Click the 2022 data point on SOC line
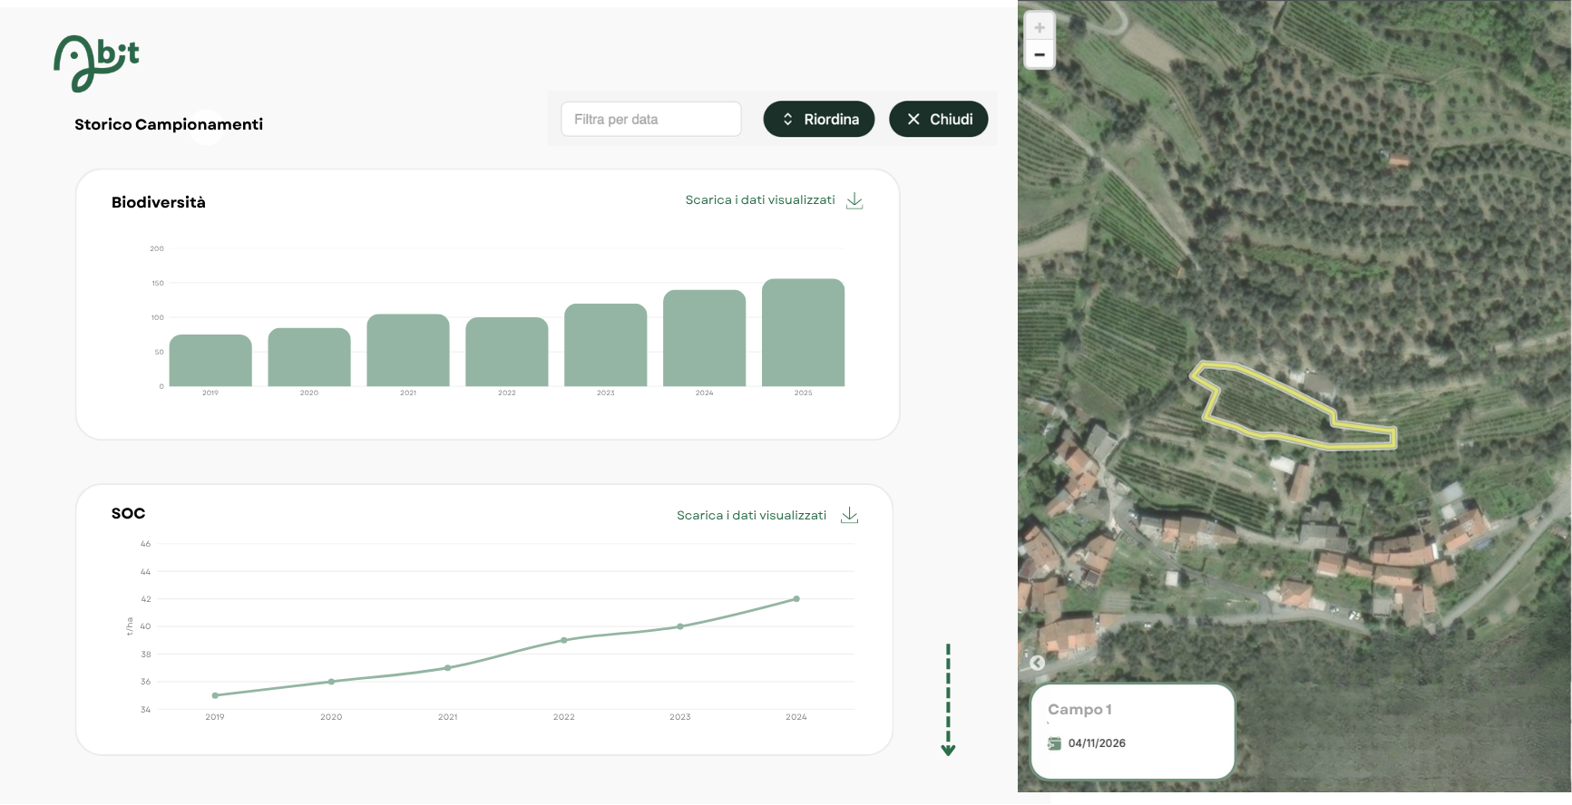 [564, 640]
